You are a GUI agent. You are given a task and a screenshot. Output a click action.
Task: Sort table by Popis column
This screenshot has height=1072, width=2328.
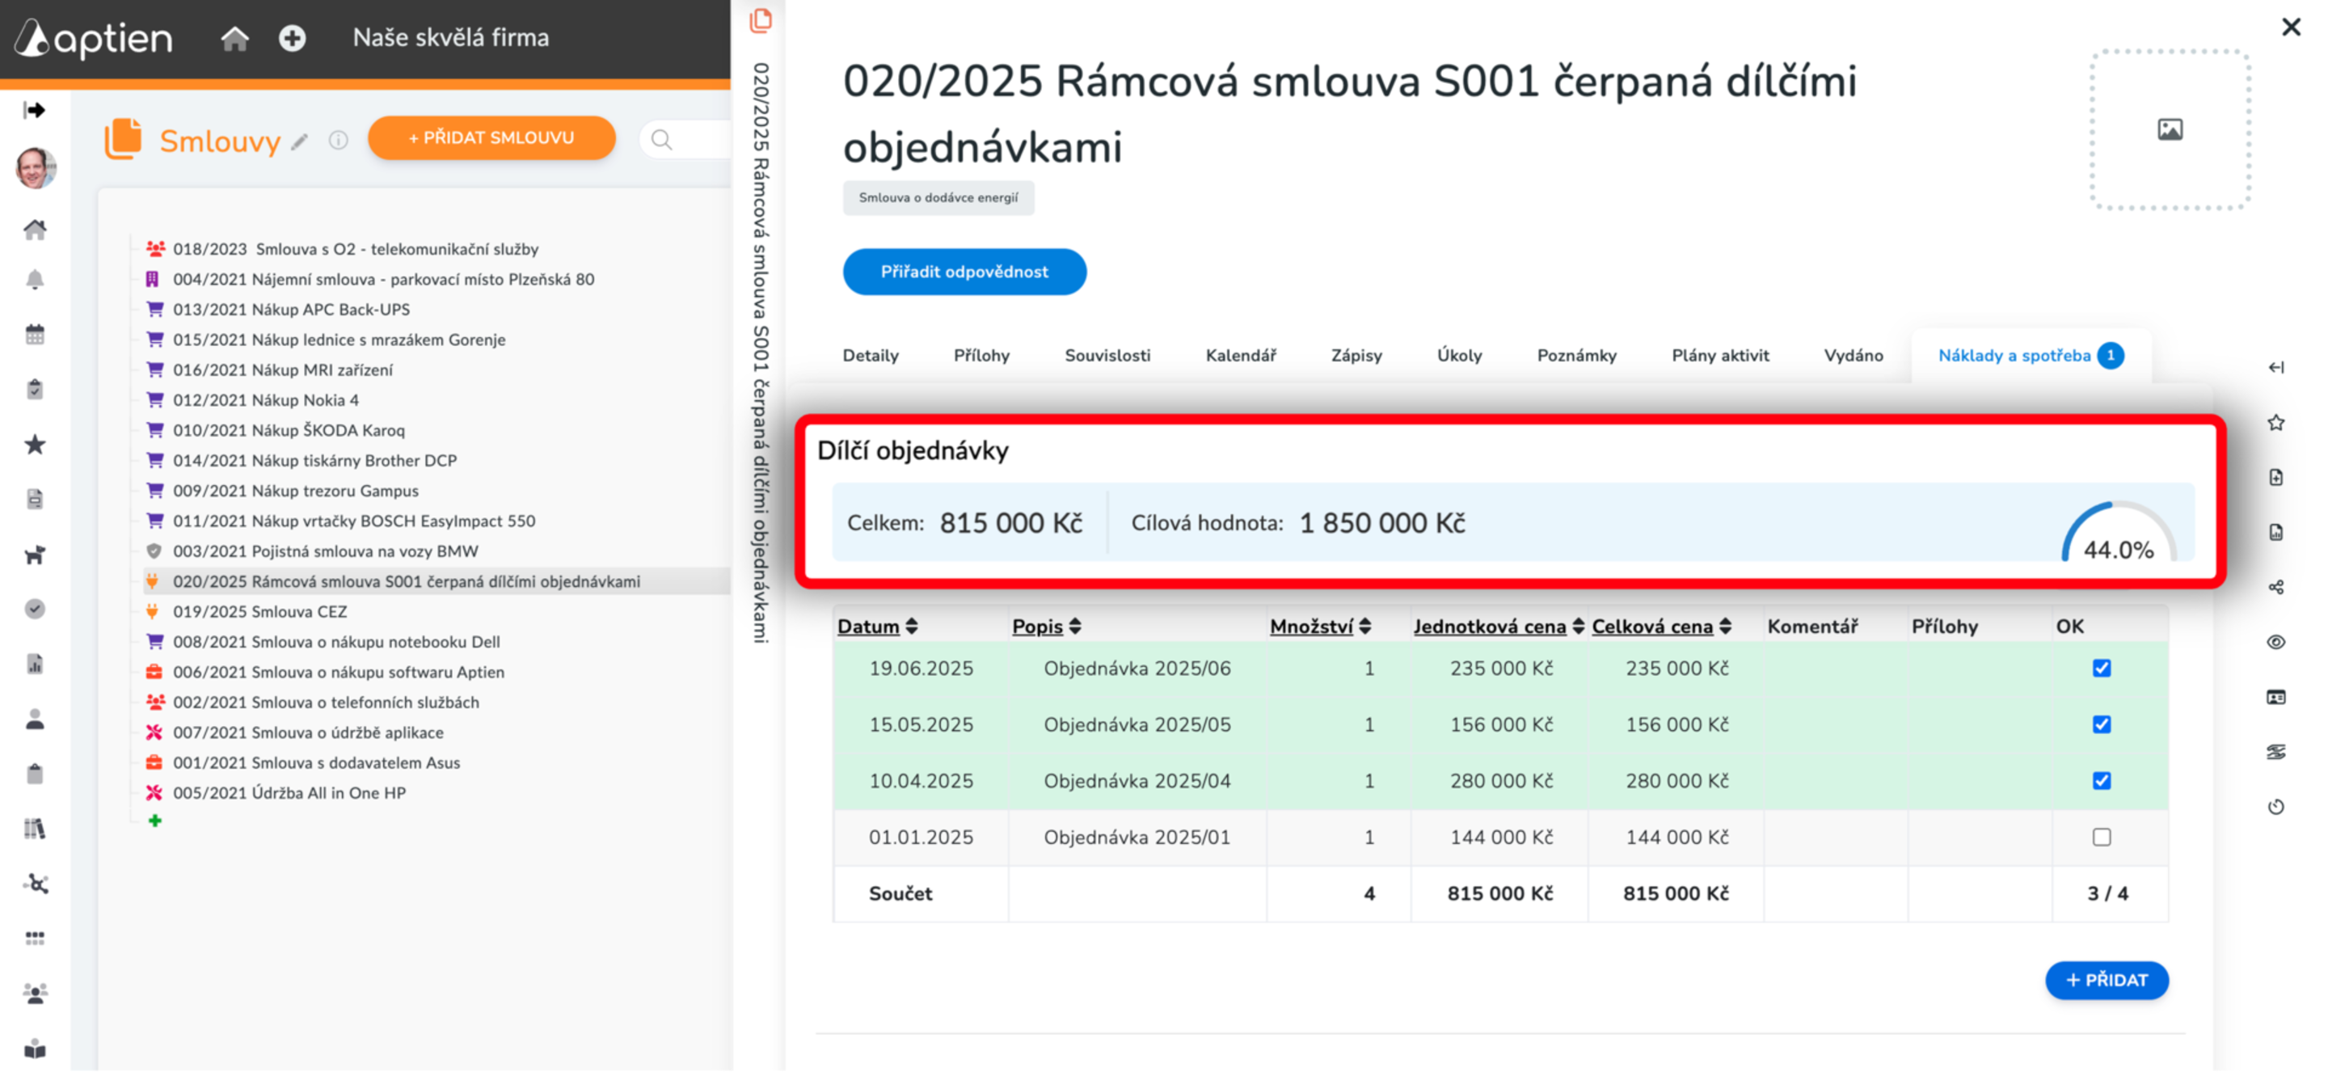1047,627
